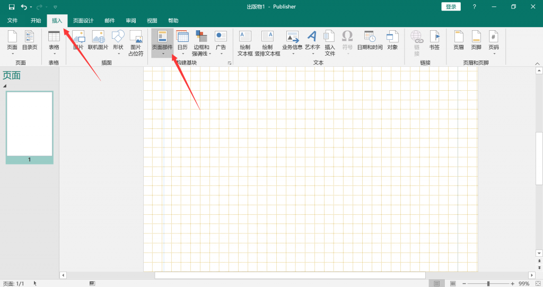
Task: Switch to the 视图 view tab
Action: pyautogui.click(x=152, y=21)
